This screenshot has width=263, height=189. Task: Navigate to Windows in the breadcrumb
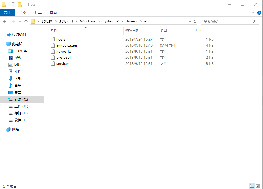pos(88,21)
